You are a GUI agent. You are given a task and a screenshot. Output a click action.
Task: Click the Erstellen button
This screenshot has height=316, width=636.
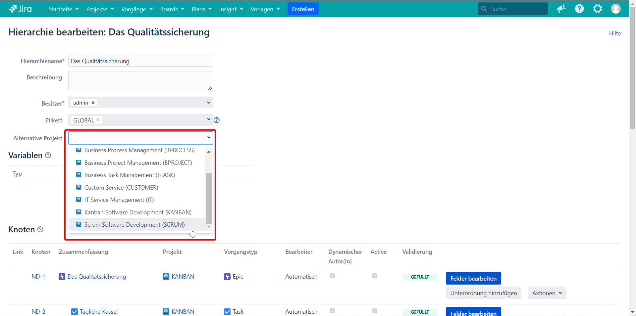tap(303, 9)
